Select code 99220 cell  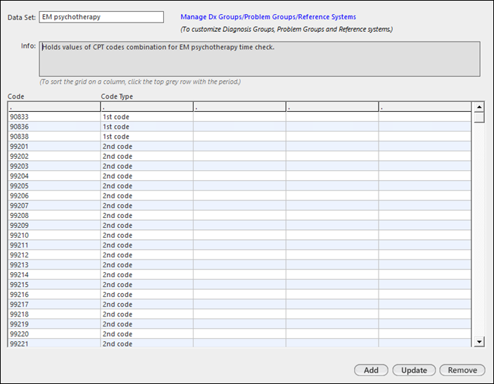pos(54,334)
